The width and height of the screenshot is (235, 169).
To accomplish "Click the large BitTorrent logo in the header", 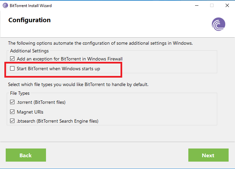I will point(218,24).
